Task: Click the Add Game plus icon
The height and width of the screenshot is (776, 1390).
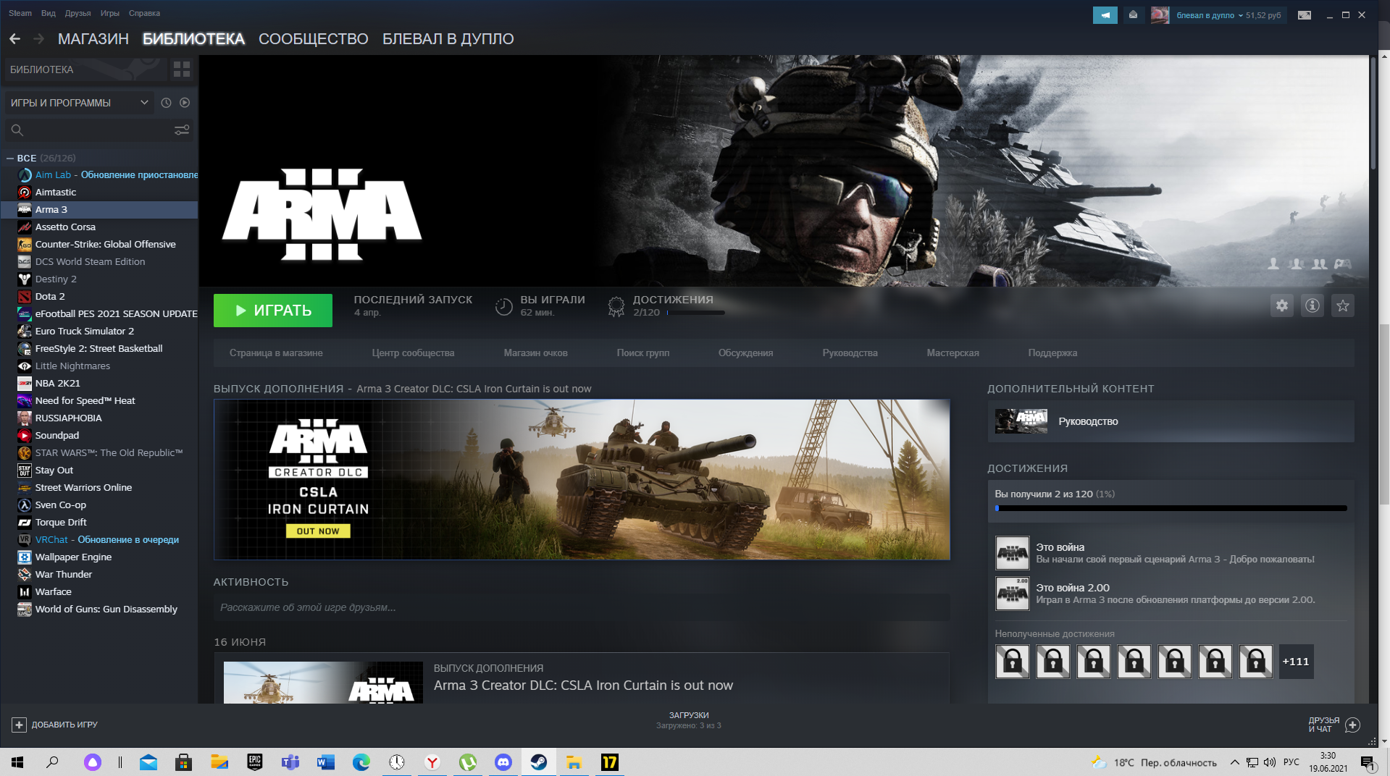Action: 19,725
